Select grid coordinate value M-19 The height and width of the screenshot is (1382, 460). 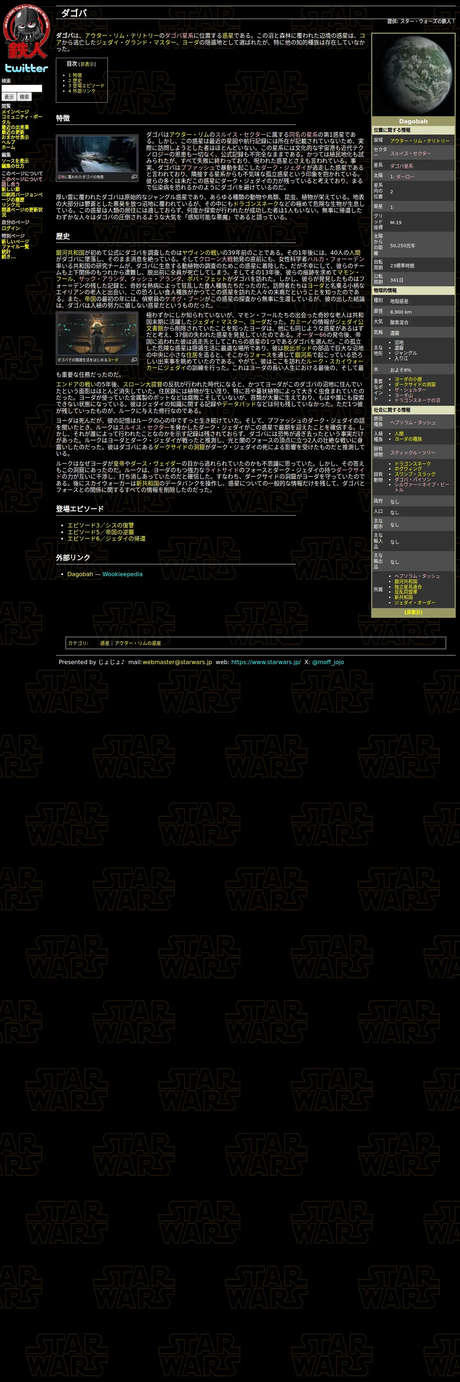[396, 222]
